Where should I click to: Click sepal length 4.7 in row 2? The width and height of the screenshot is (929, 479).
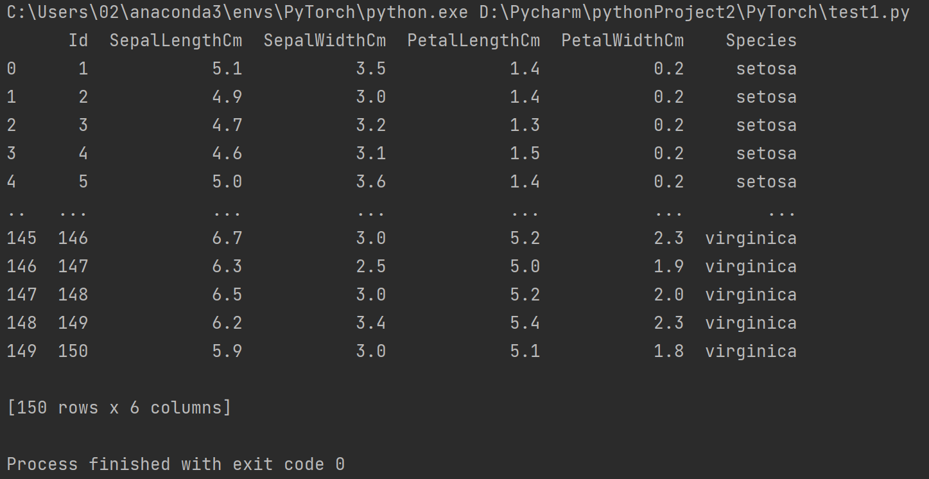point(227,125)
